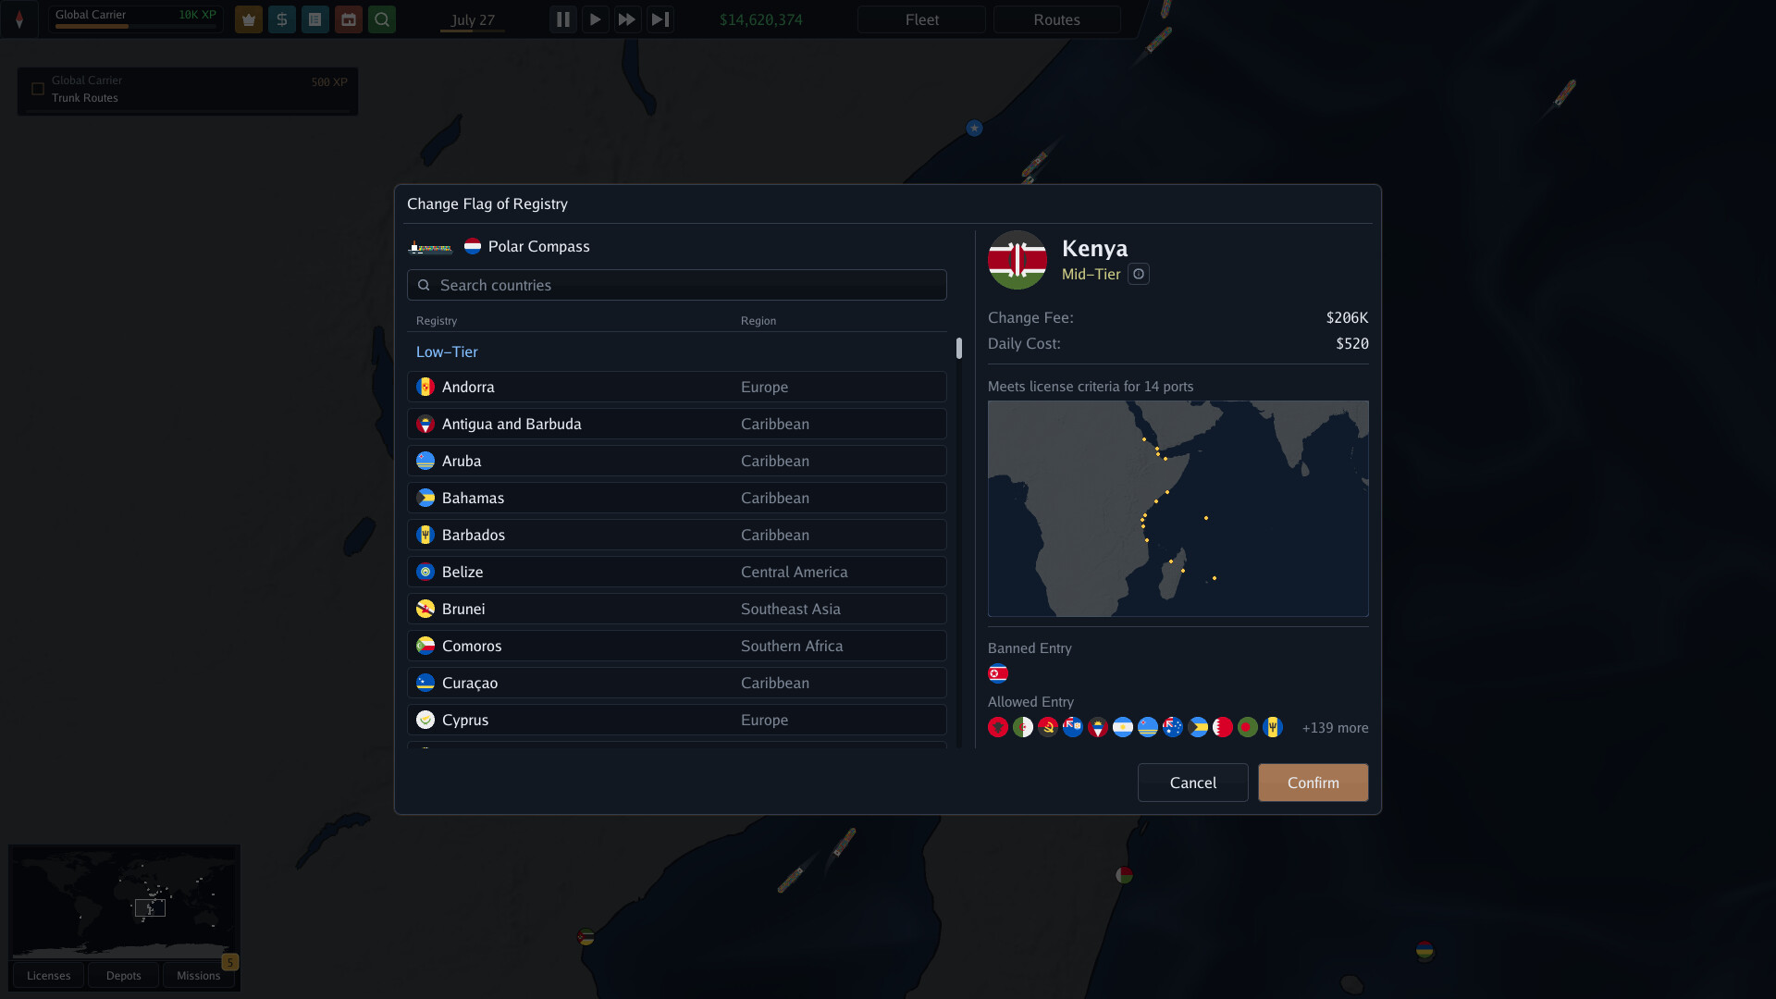Select Aruba registry row
Image resolution: width=1776 pixels, height=999 pixels.
[x=676, y=461]
